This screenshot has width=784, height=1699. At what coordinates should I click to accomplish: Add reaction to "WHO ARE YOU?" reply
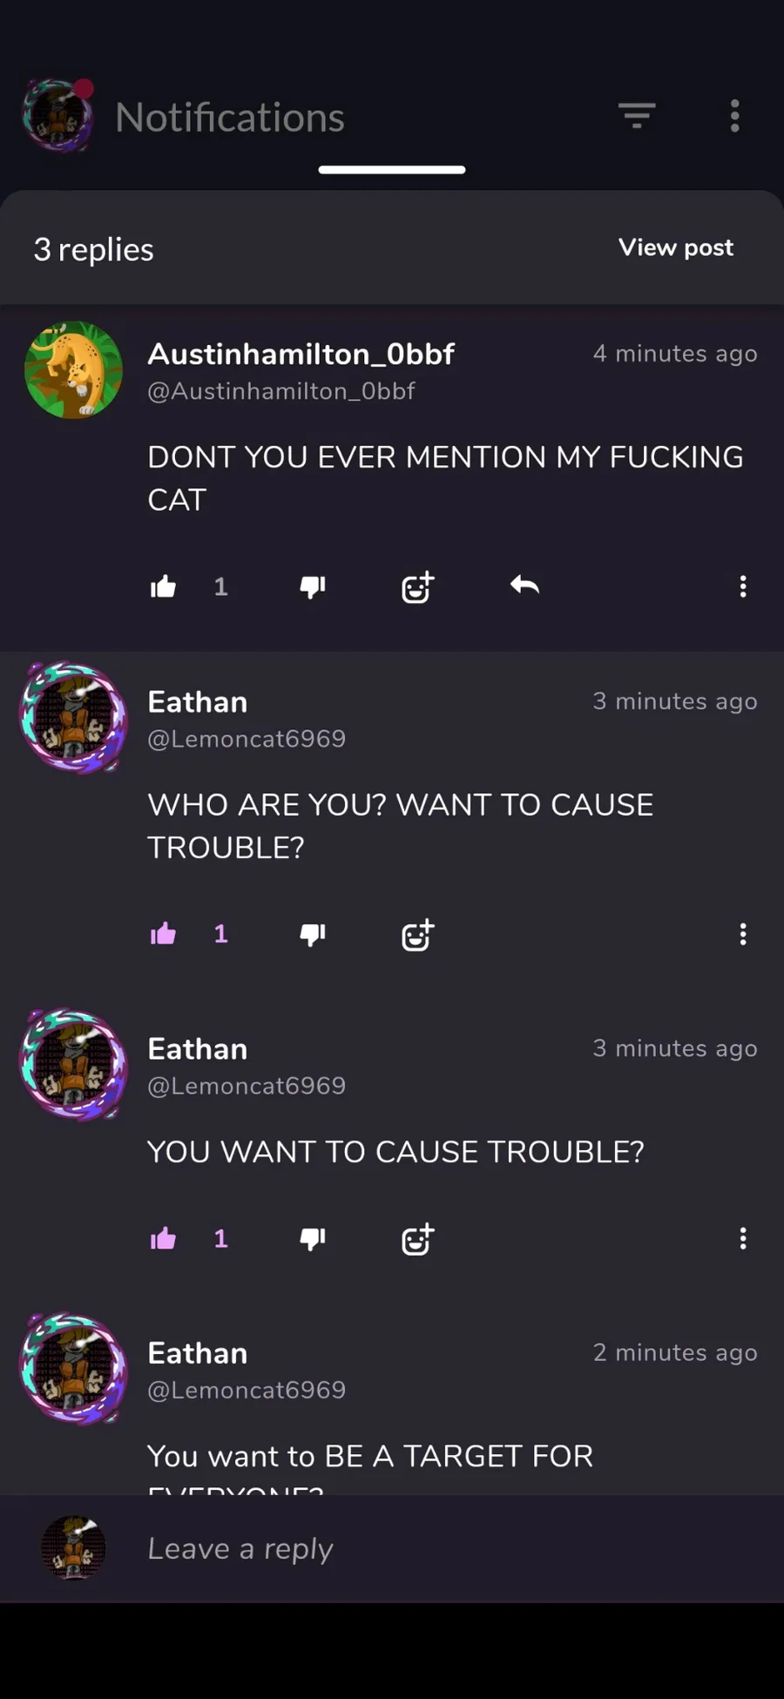pyautogui.click(x=417, y=935)
